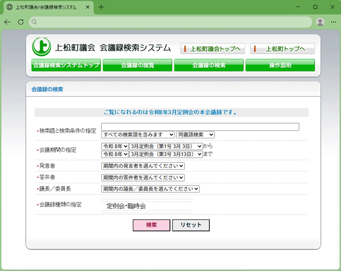Open the 期間内の発言者を選んでください dropdown
Viewport: 341px width, 271px height.
click(143, 166)
